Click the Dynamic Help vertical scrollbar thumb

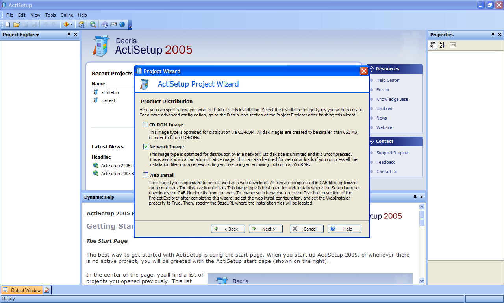(x=422, y=218)
